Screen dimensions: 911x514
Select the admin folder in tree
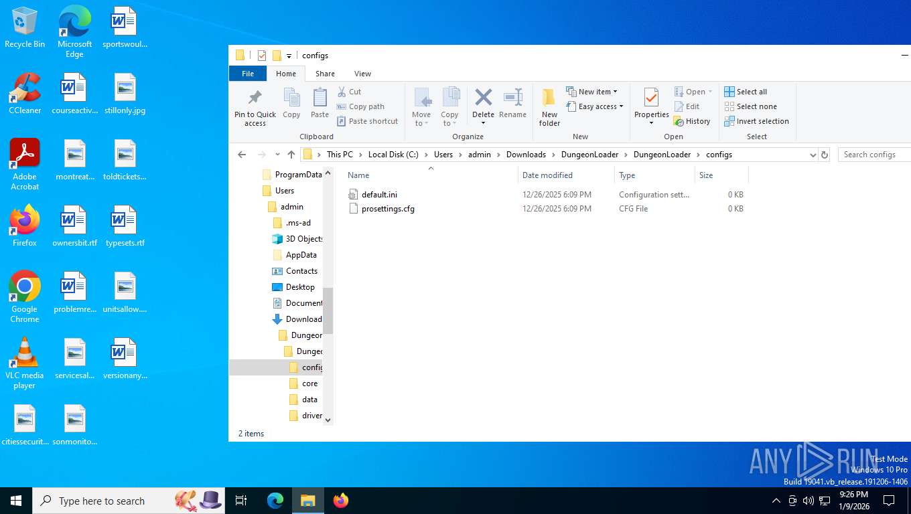click(x=286, y=207)
